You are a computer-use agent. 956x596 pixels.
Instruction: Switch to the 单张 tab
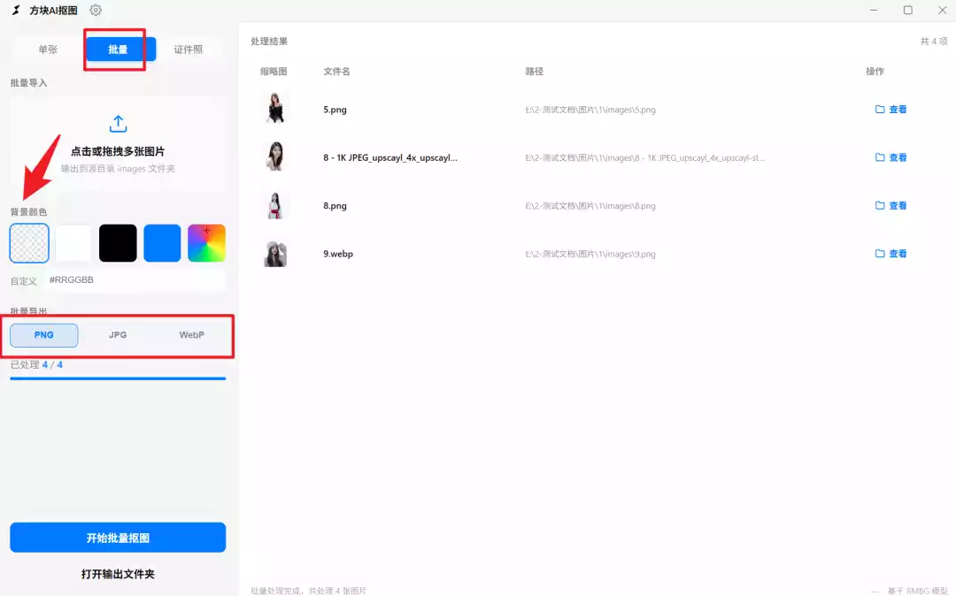point(48,50)
